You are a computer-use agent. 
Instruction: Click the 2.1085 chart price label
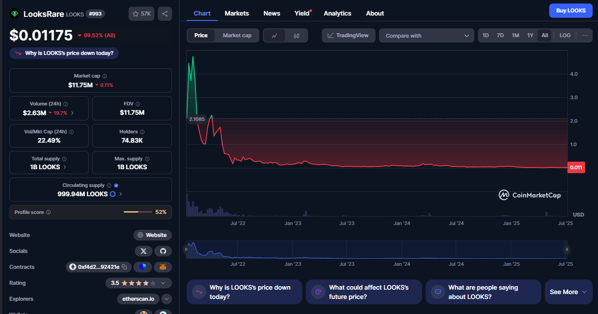pyautogui.click(x=197, y=119)
